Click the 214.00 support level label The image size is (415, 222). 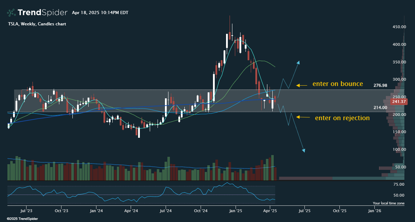pyautogui.click(x=380, y=107)
